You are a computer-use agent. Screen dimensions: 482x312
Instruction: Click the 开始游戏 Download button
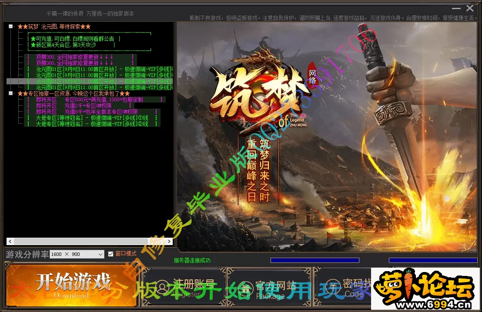(71, 285)
